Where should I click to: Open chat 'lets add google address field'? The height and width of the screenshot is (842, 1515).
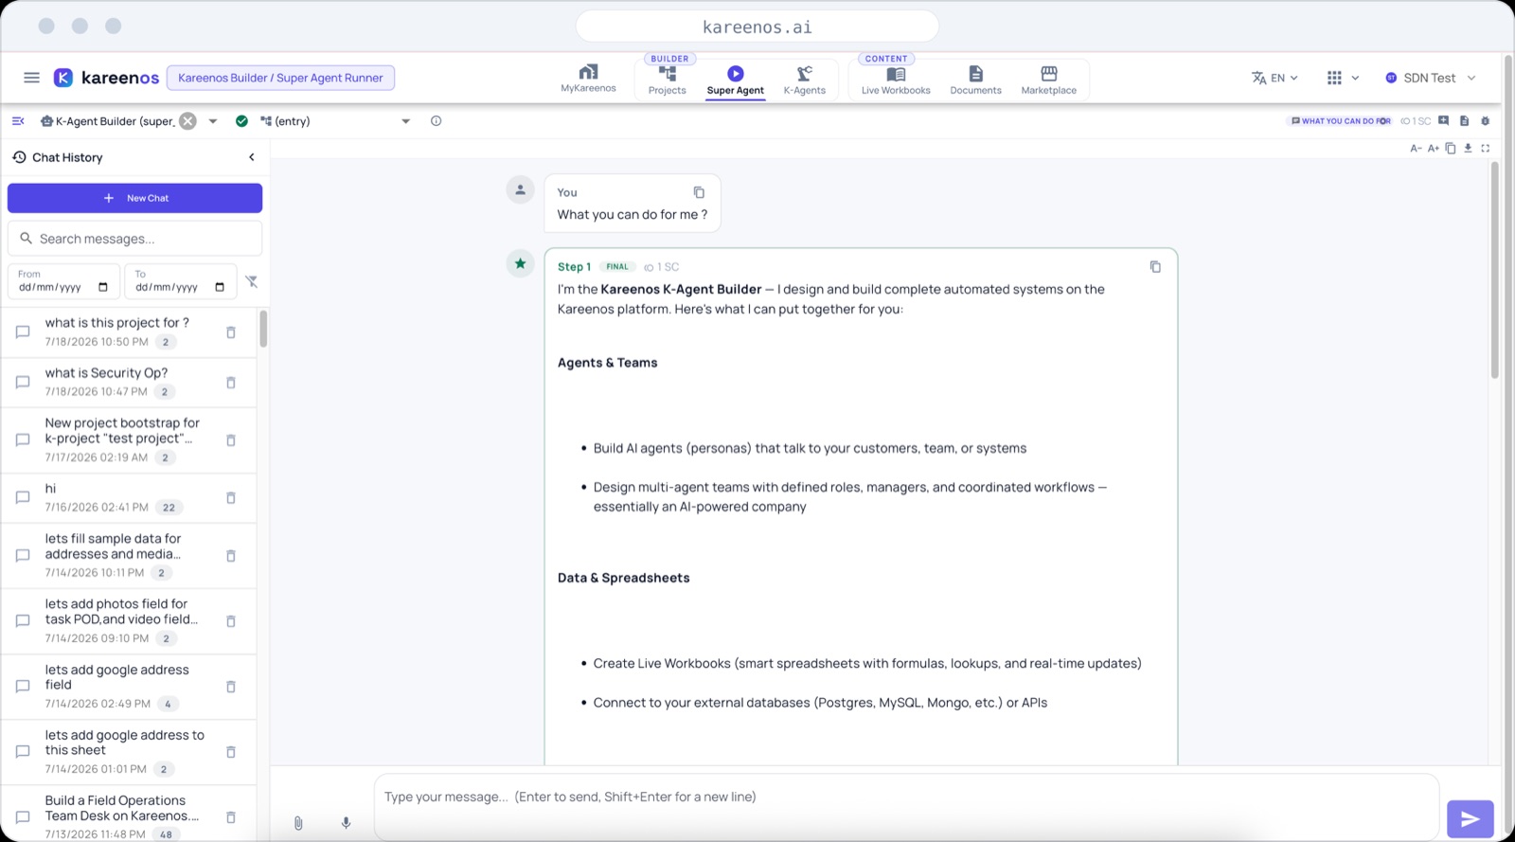[128, 687]
